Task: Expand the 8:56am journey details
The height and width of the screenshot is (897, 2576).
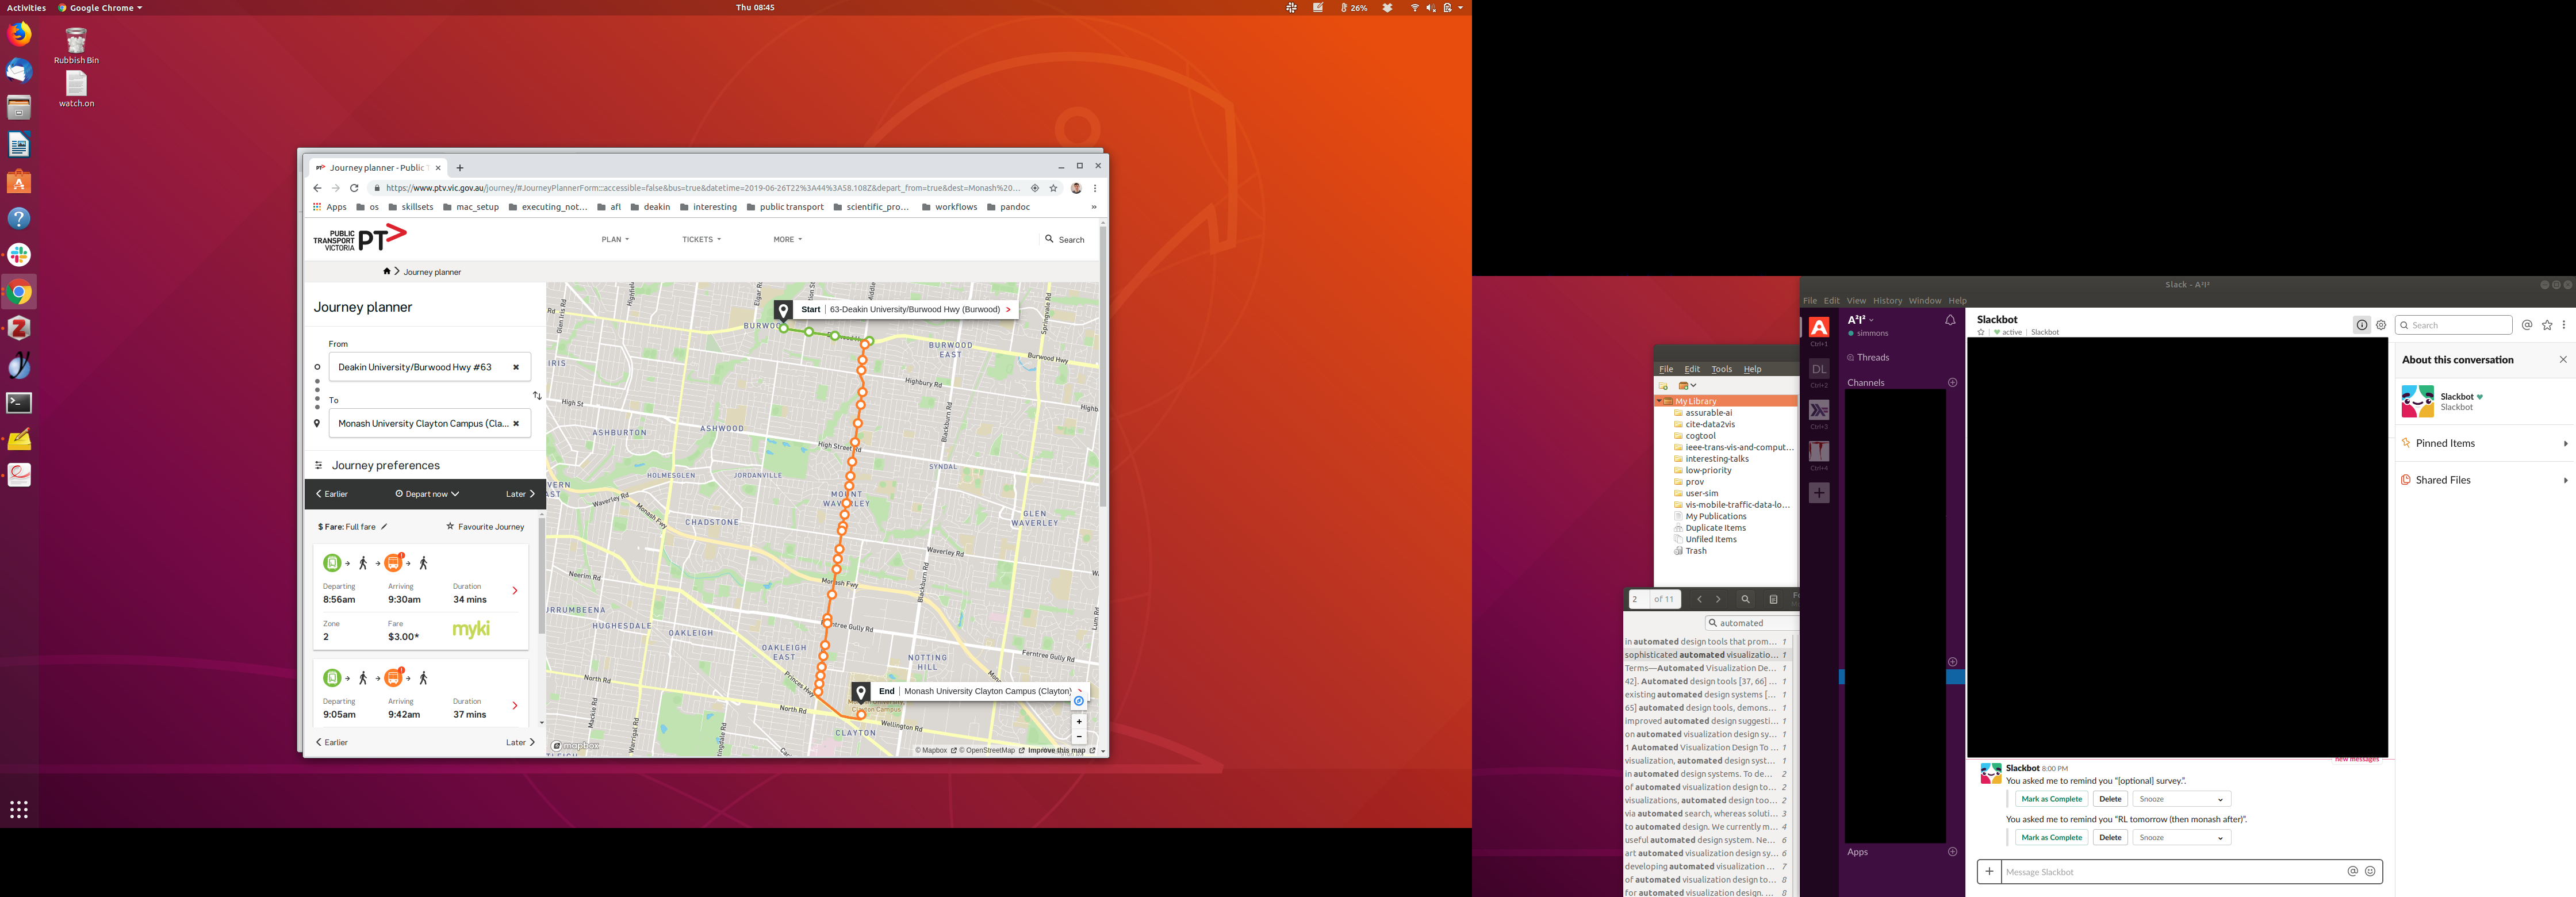Action: (x=515, y=591)
